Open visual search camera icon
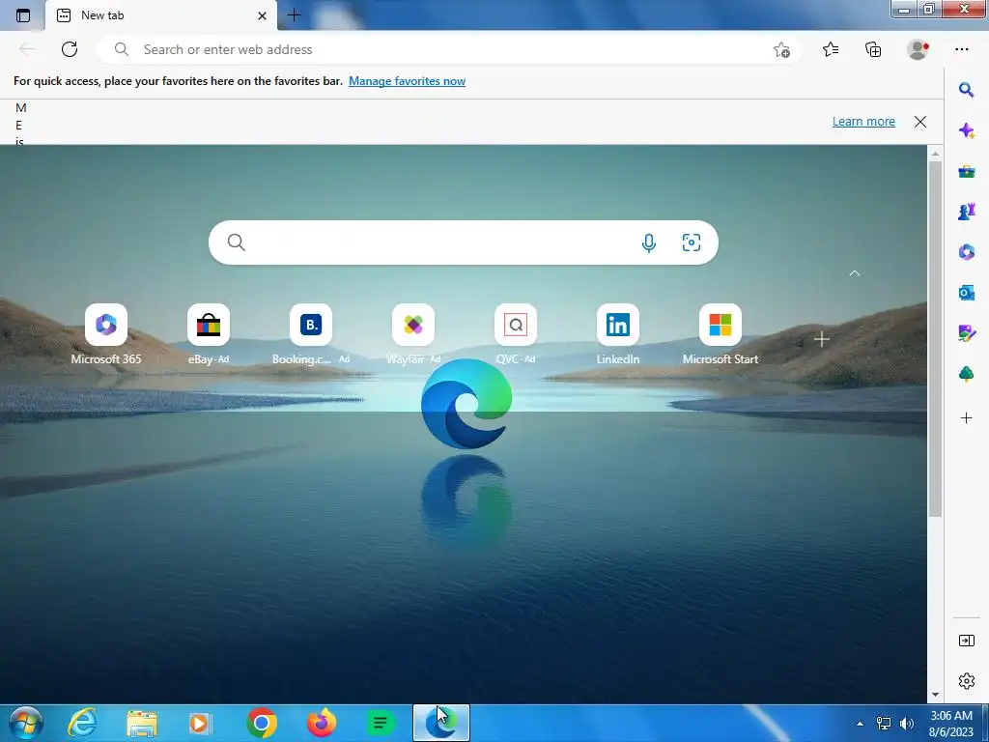The width and height of the screenshot is (989, 742). click(692, 243)
